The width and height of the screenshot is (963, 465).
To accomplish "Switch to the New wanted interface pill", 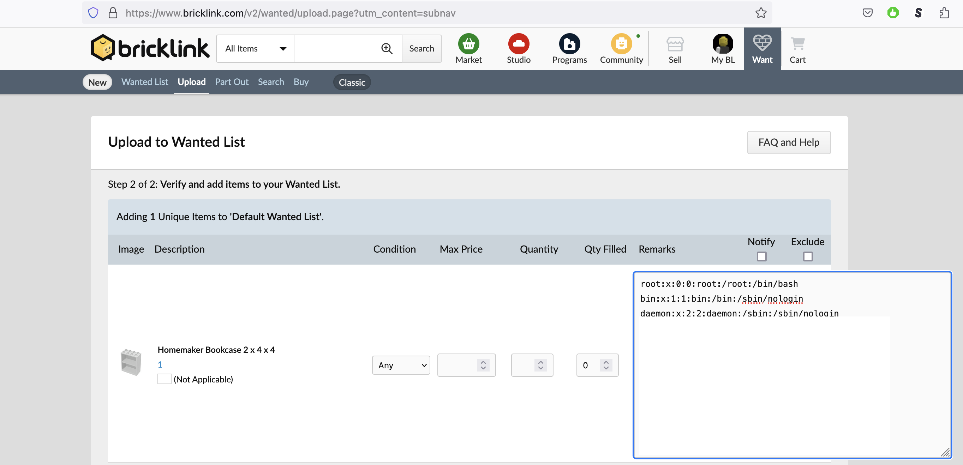I will pos(97,82).
